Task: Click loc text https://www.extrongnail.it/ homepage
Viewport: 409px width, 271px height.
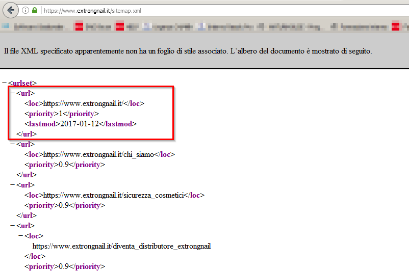Action: (x=84, y=103)
